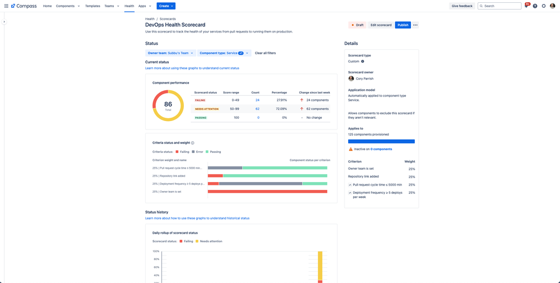Viewport: 560px width, 283px height.
Task: Click the failing count 24 link
Action: 257,100
